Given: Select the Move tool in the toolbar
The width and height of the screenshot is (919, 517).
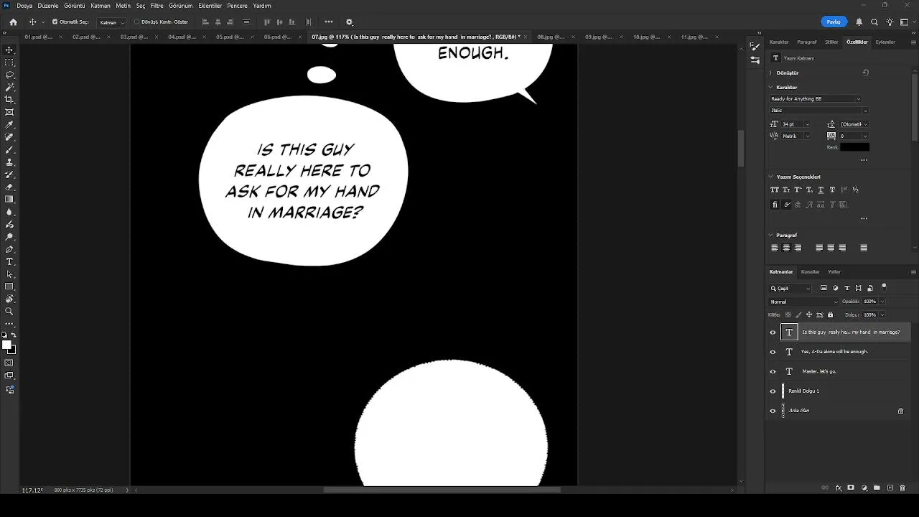Looking at the screenshot, I should point(9,50).
